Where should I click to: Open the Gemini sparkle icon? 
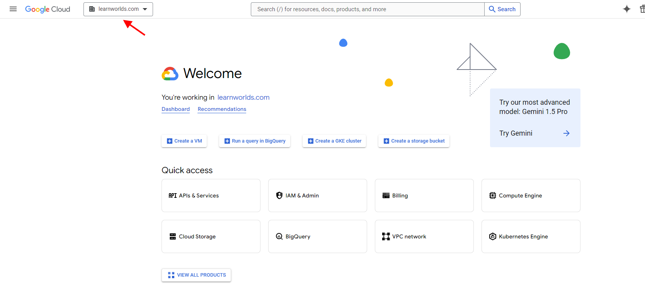[627, 9]
